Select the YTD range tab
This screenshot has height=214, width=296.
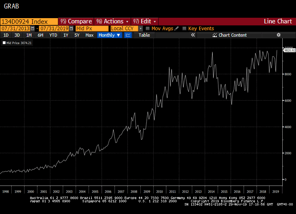[53, 35]
